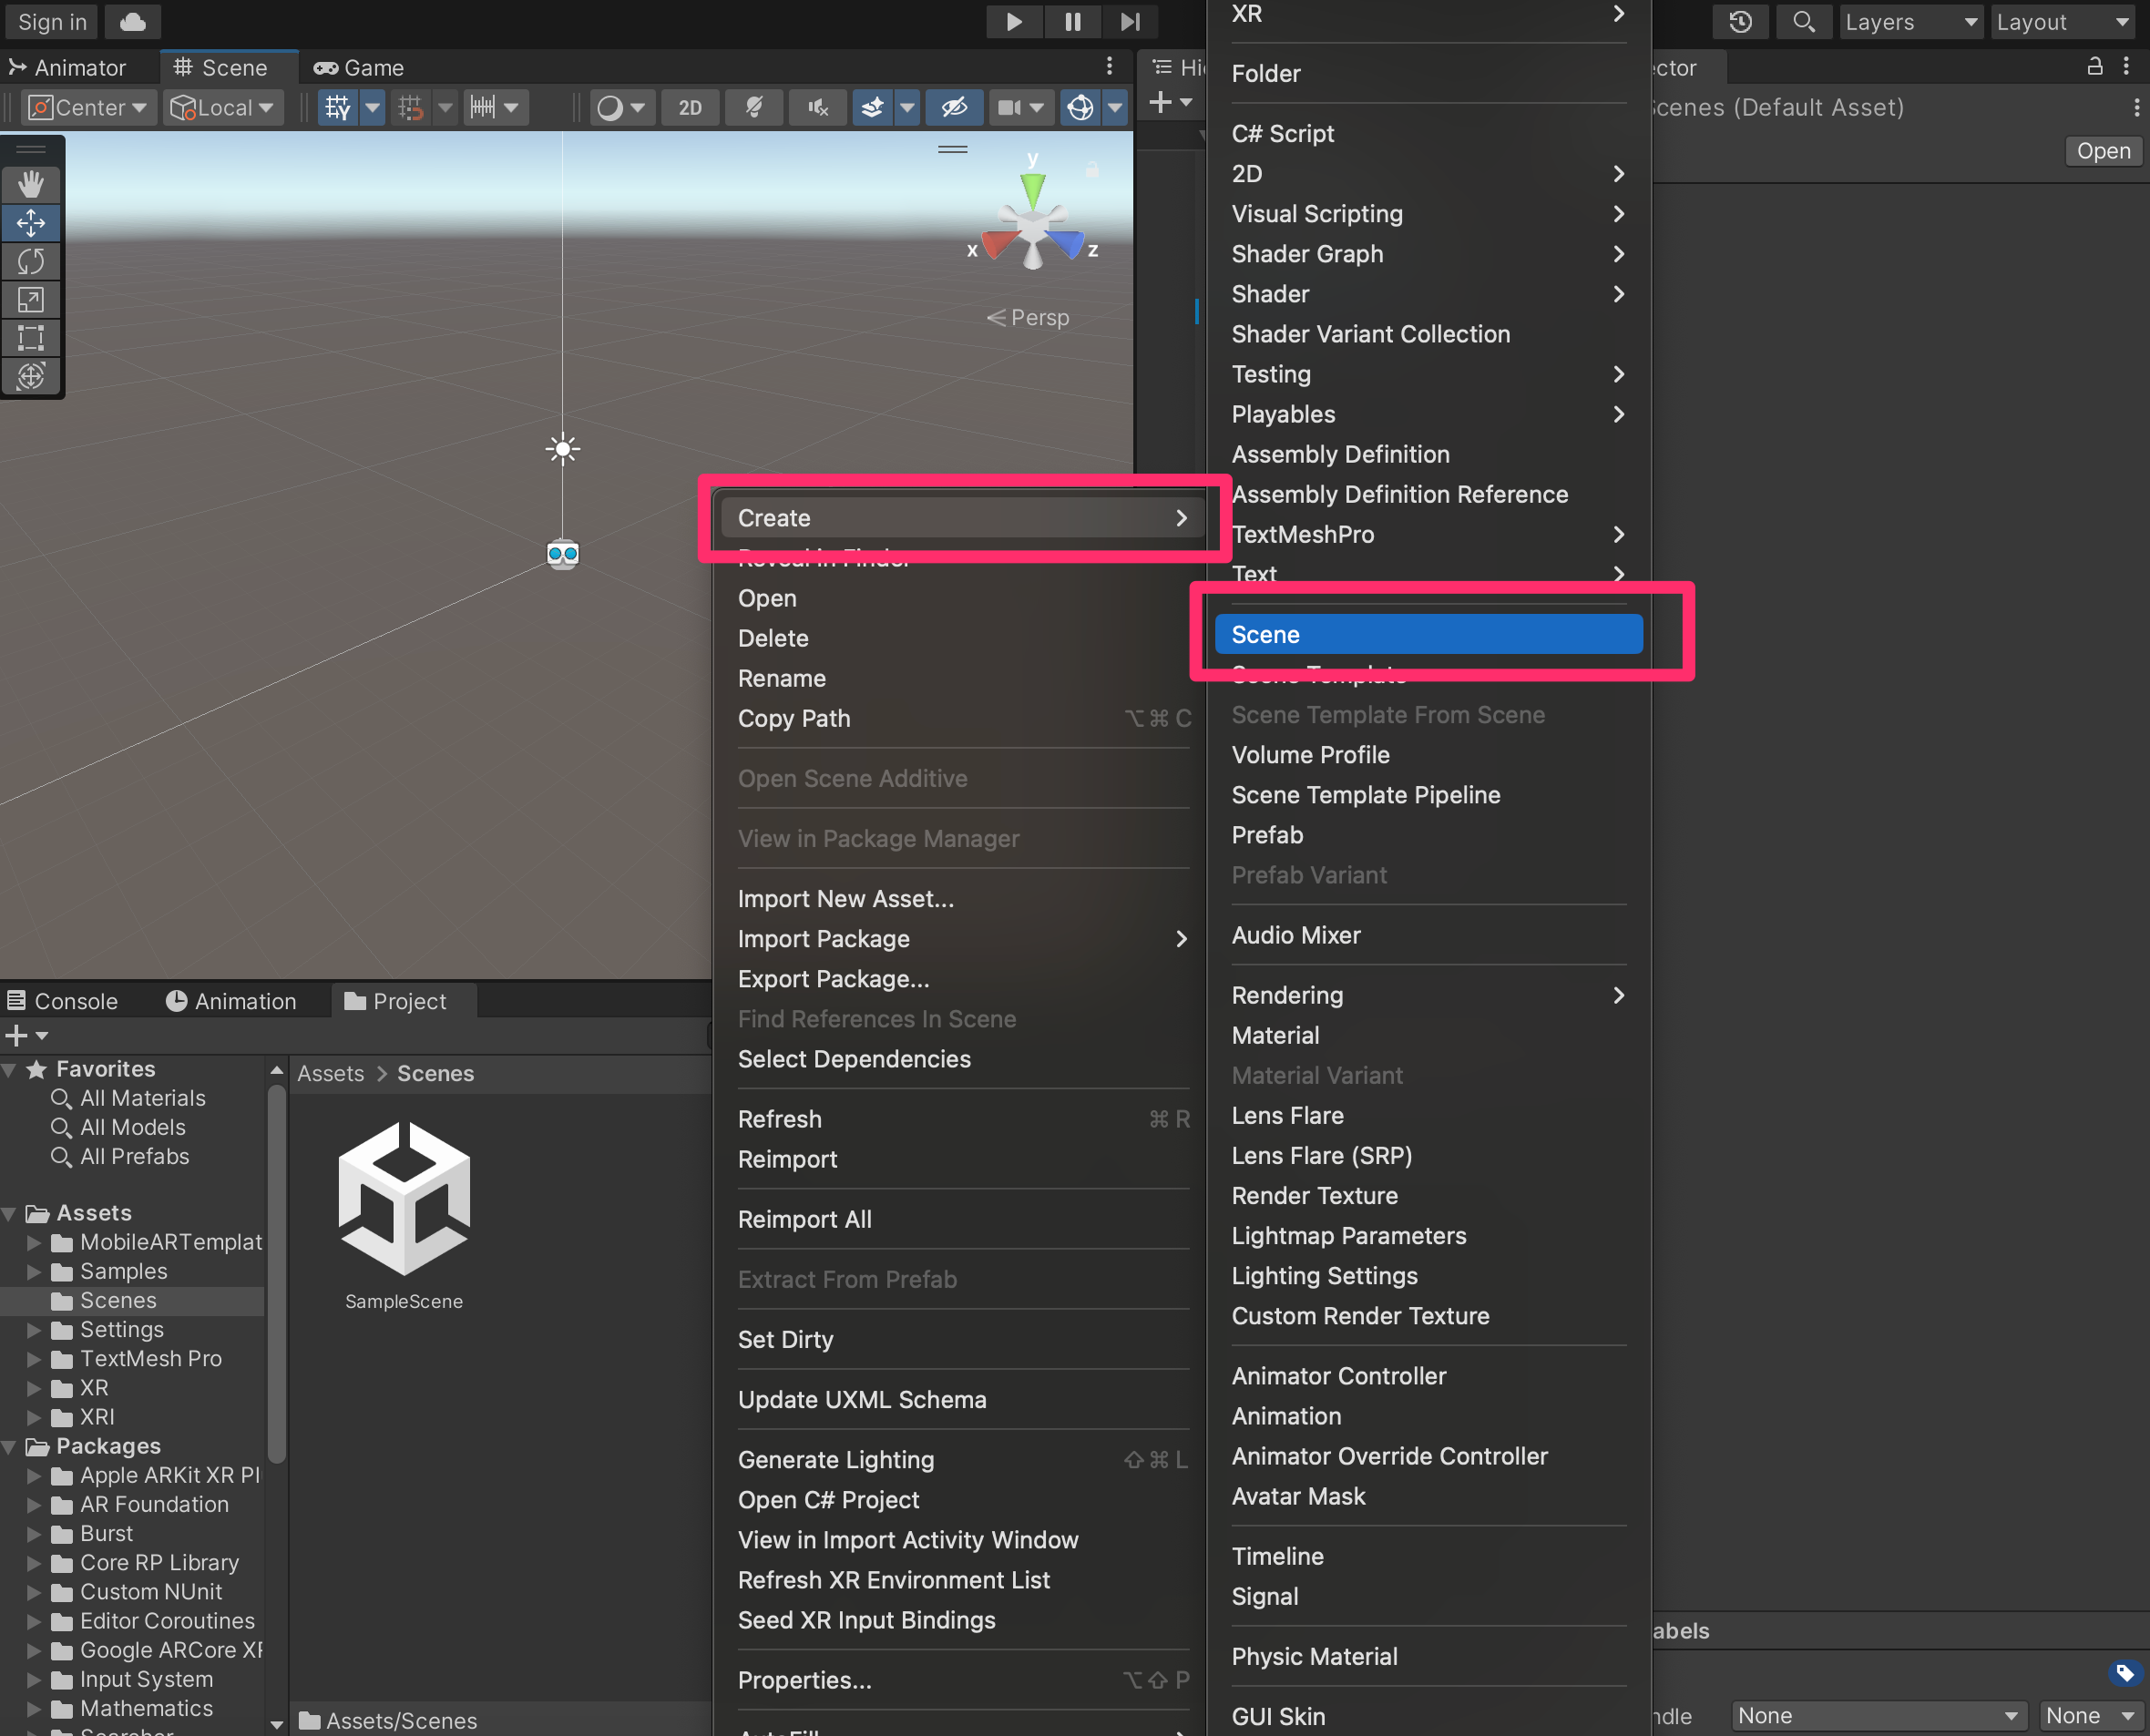Select the Scale tool
2150x1736 pixels.
tap(31, 299)
